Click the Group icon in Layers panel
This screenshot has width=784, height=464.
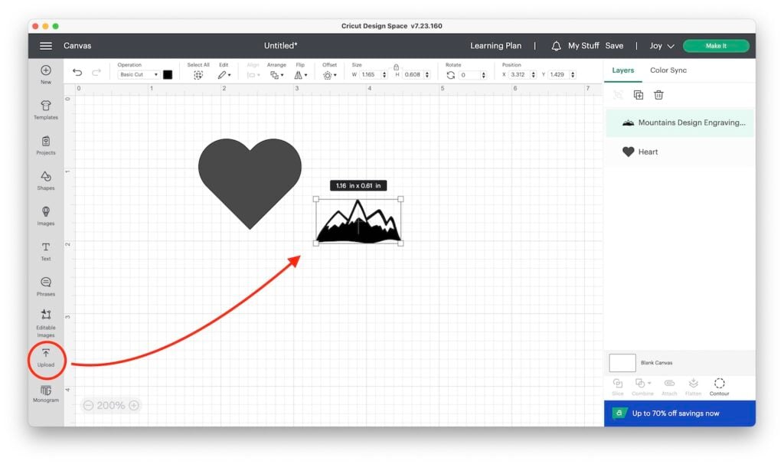coord(618,95)
